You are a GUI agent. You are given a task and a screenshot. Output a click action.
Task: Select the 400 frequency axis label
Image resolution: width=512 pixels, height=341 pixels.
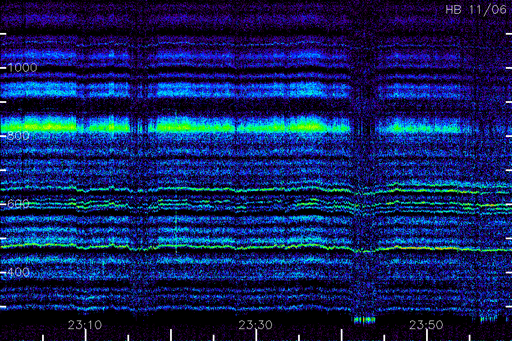click(18, 272)
